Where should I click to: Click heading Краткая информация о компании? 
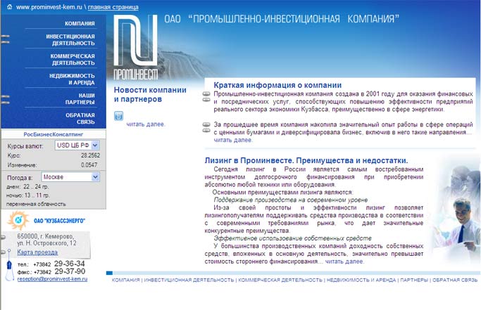tap(277, 85)
